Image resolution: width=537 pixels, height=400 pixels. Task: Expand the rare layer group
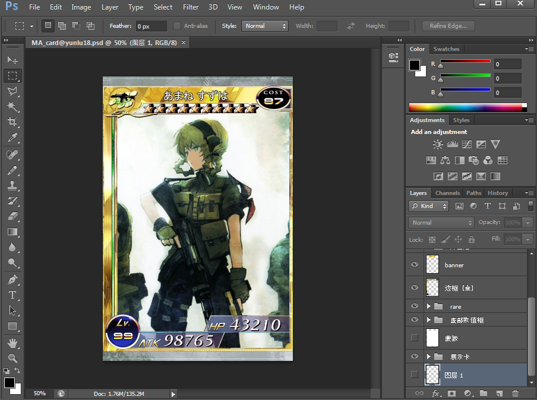tap(428, 306)
